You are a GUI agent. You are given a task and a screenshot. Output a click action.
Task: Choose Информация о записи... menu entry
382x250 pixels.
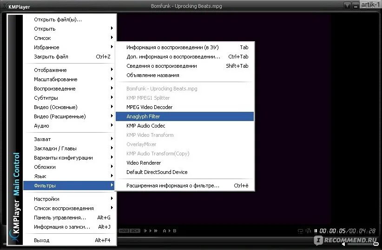click(x=70, y=227)
